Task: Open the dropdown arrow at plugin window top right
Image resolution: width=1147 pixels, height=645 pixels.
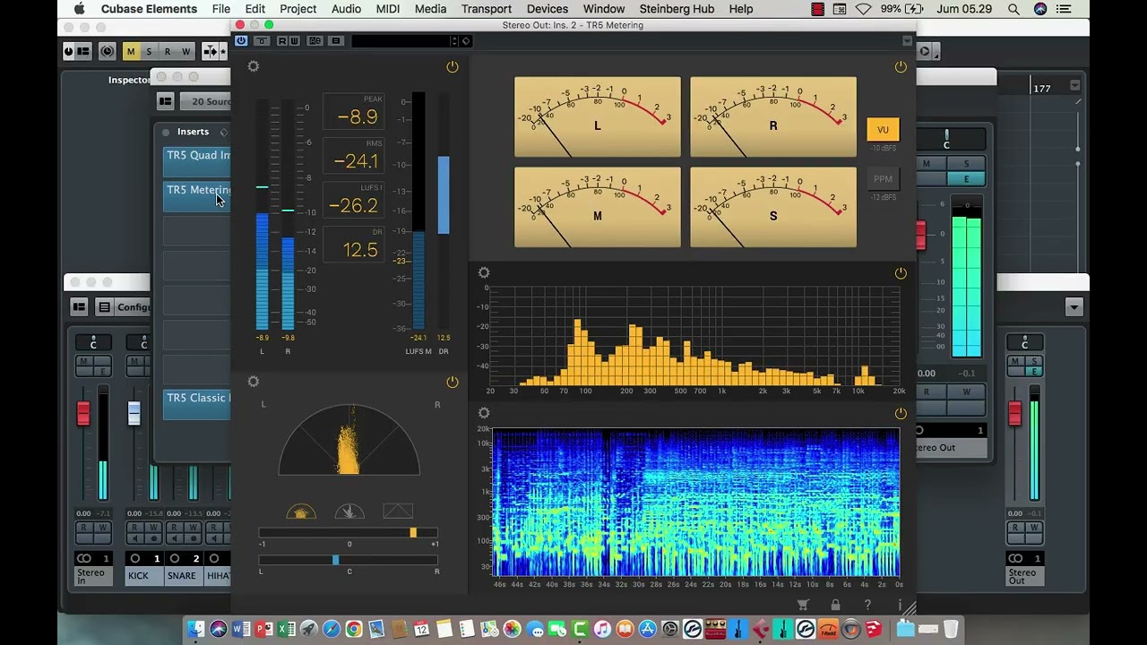Action: [x=907, y=41]
